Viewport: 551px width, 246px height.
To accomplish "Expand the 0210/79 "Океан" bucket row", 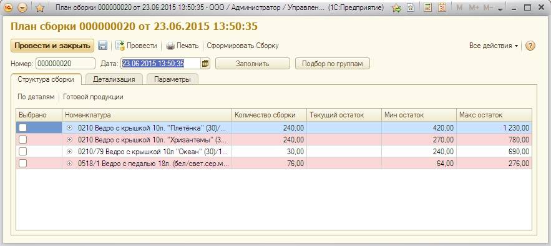I will point(70,152).
